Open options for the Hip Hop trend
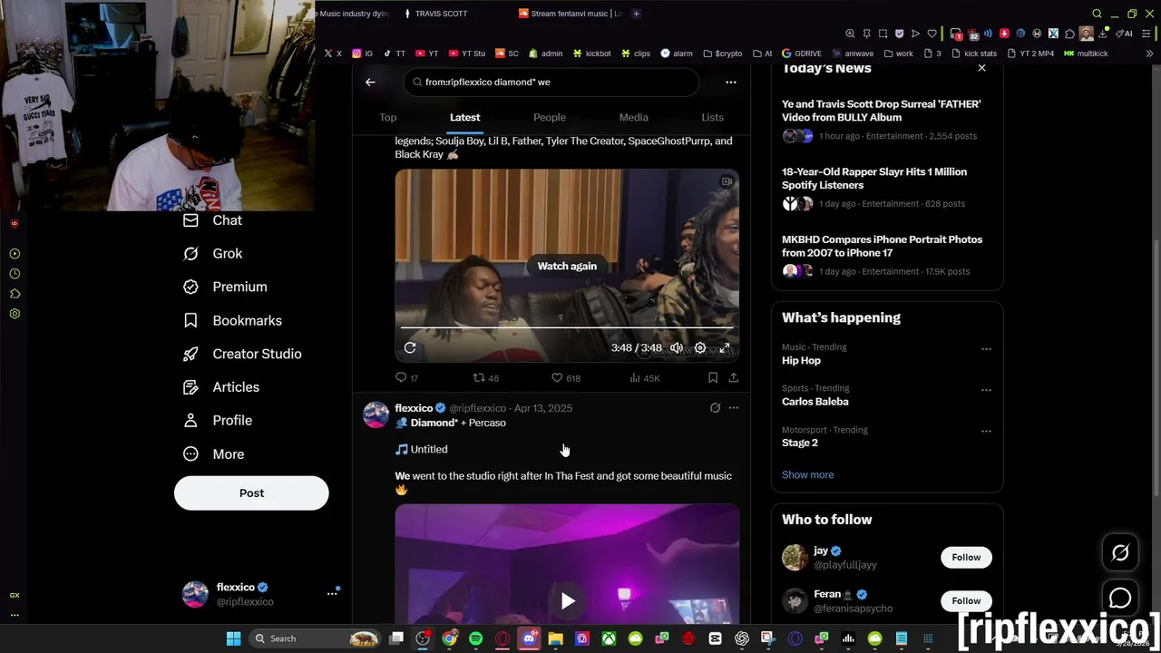The height and width of the screenshot is (653, 1161). [x=986, y=349]
